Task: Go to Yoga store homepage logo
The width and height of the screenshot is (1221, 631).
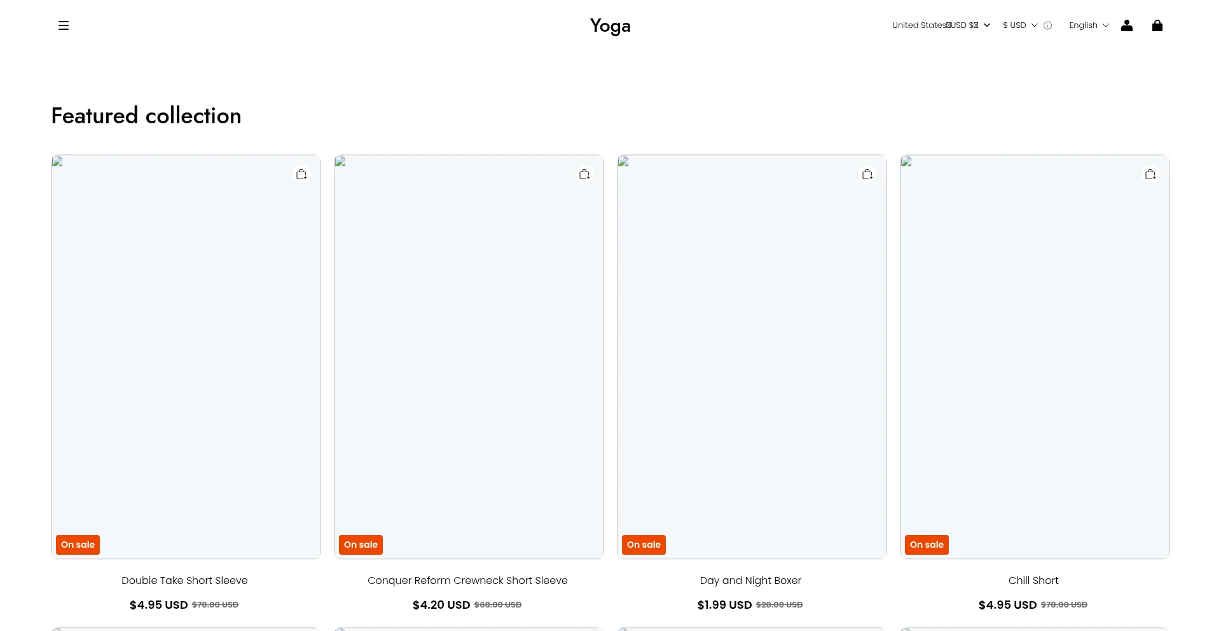Action: (x=610, y=25)
